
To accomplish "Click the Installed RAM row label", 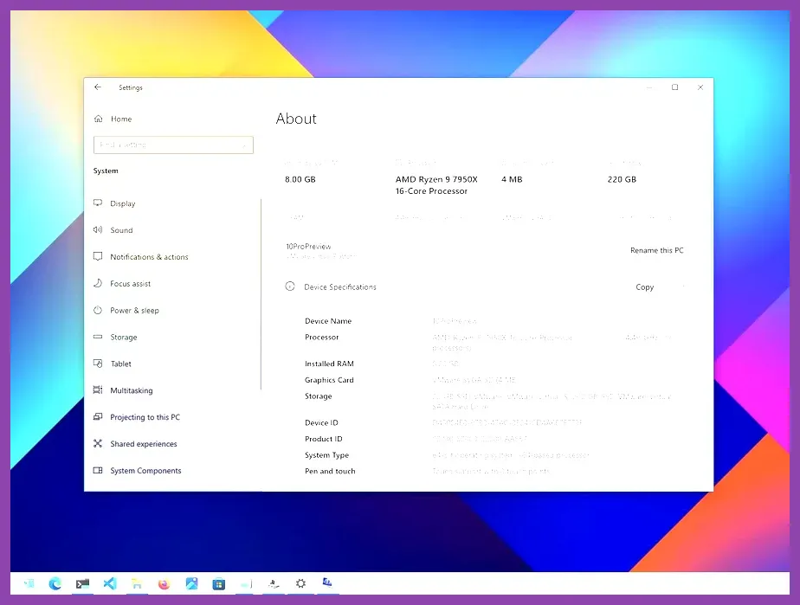I will (329, 364).
